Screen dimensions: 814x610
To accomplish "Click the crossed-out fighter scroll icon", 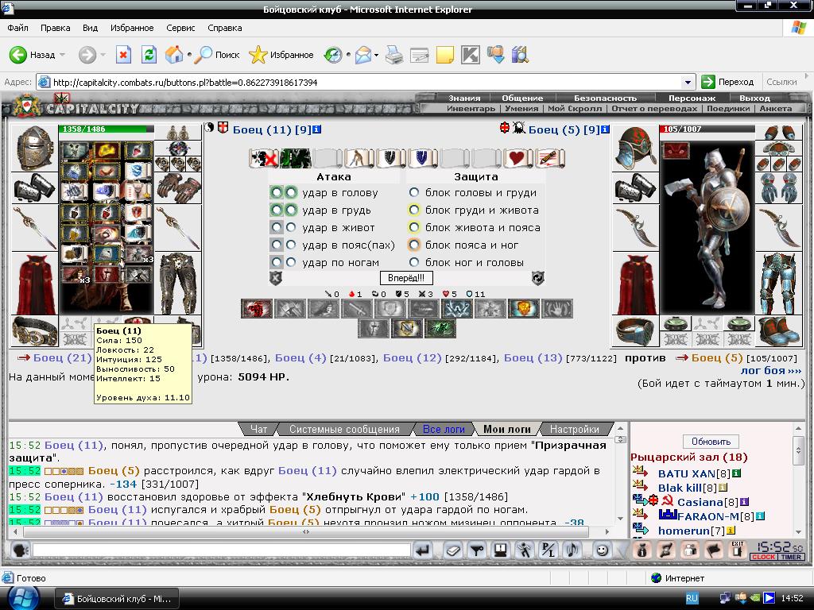I will point(263,158).
